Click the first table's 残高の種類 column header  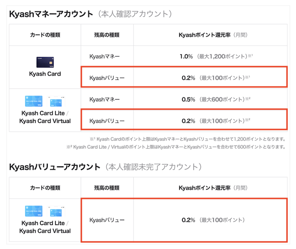(107, 35)
